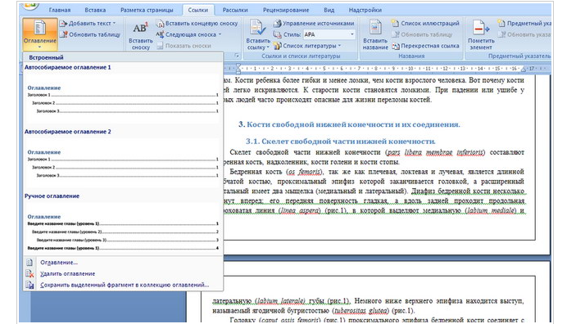Select the Ссылки tab
Viewport: 576px width, 324px height.
tap(198, 11)
